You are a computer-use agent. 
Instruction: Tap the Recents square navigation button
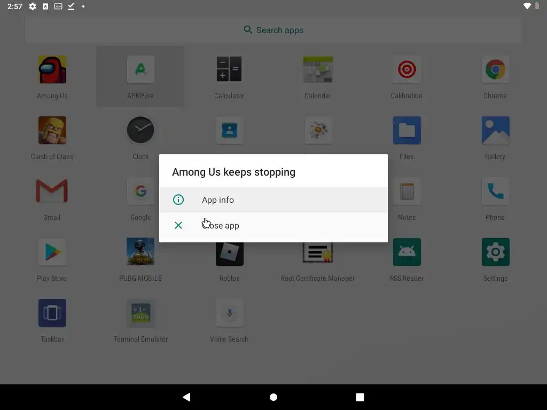coord(360,397)
